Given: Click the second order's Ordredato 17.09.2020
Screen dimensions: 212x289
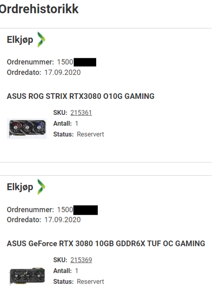Looking at the screenshot, I should click(62, 220).
